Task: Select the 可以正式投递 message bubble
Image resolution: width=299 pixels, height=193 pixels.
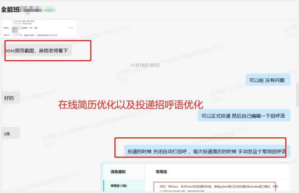Action: click(x=243, y=116)
